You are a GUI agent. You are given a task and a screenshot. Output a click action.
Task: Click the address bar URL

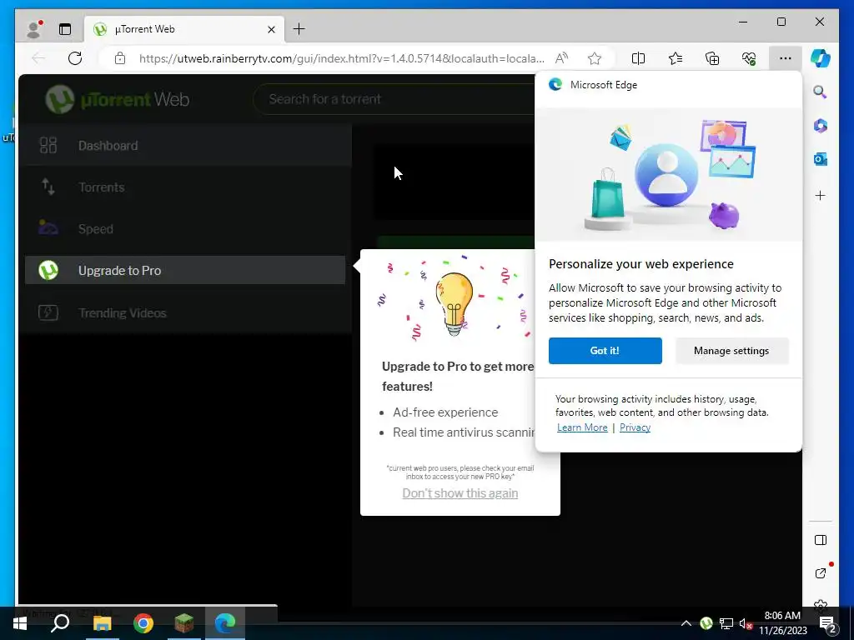[x=341, y=58]
